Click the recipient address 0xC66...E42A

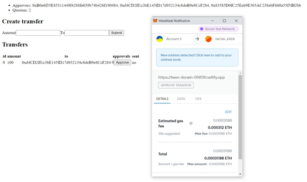point(225,39)
